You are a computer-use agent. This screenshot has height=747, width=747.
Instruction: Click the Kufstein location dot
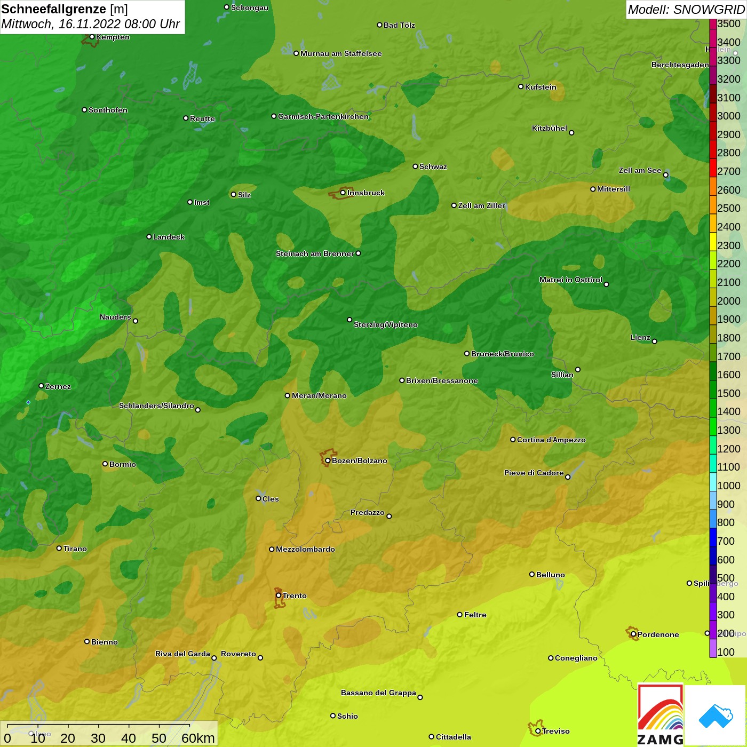(521, 86)
